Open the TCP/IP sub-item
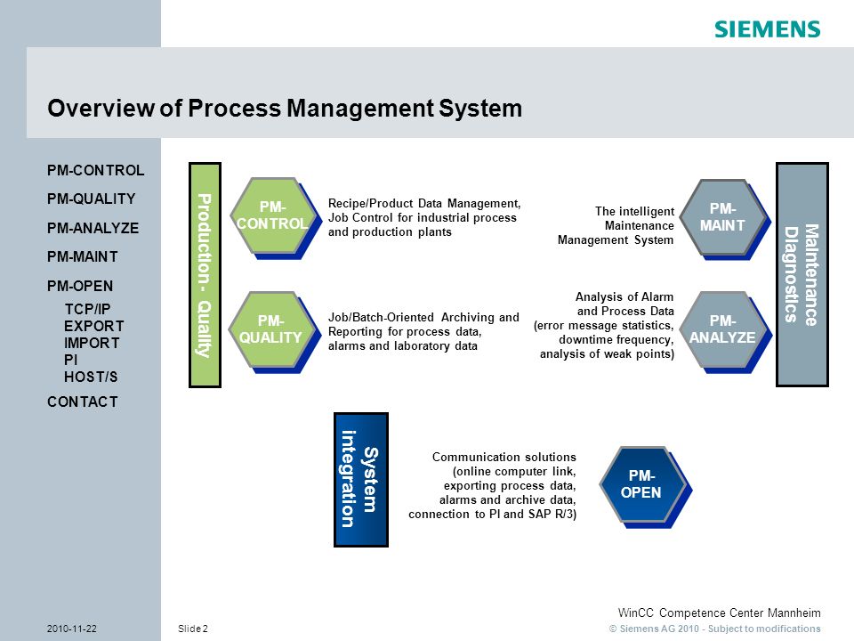 click(87, 309)
